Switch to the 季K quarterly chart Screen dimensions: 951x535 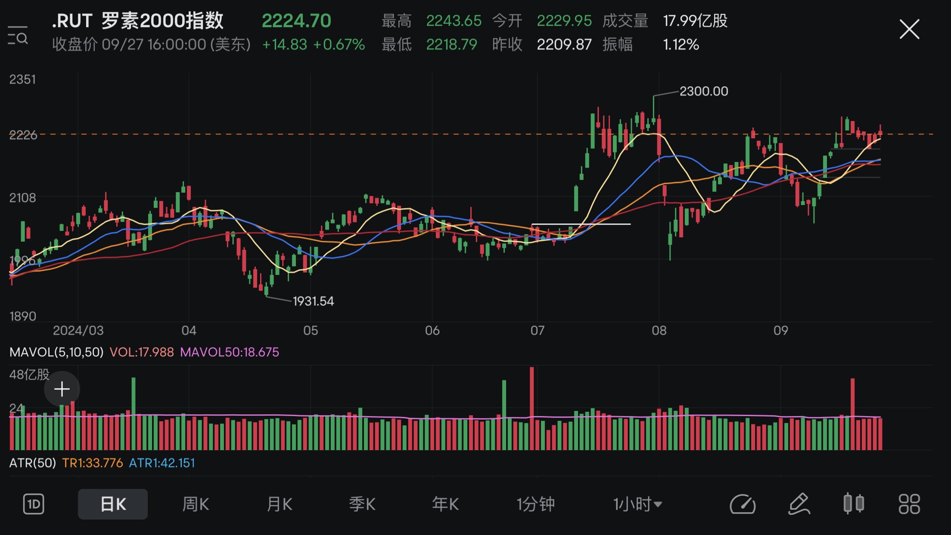pos(362,504)
